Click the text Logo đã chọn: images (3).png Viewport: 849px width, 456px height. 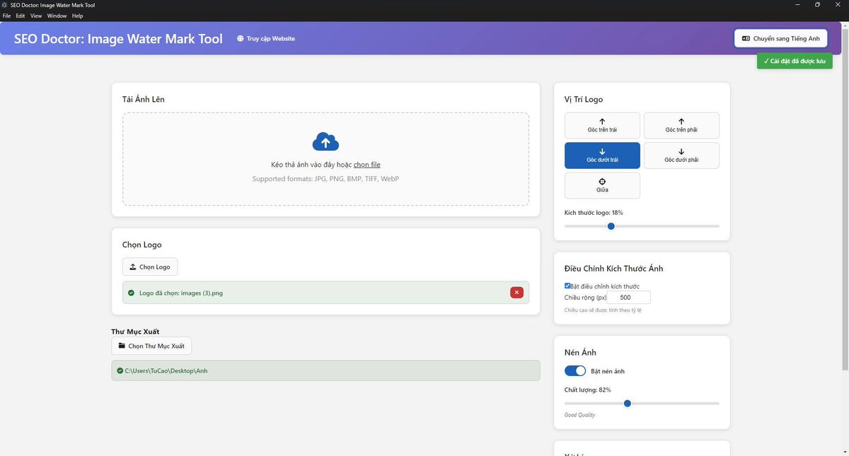pos(181,293)
